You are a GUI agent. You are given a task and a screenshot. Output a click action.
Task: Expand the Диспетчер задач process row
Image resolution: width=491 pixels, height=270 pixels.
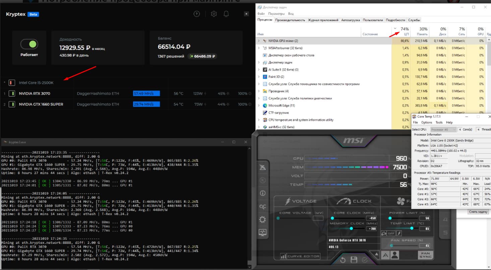coord(259,62)
